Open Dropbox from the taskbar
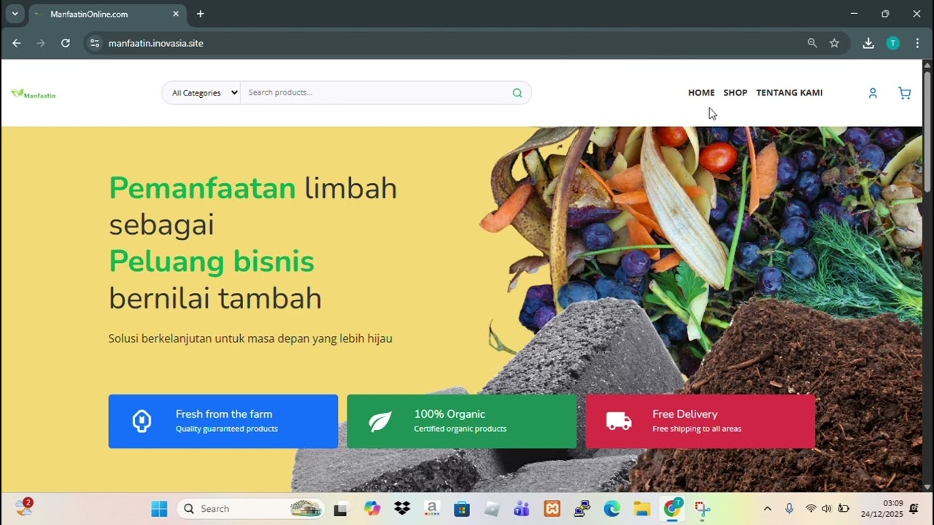 coord(402,509)
